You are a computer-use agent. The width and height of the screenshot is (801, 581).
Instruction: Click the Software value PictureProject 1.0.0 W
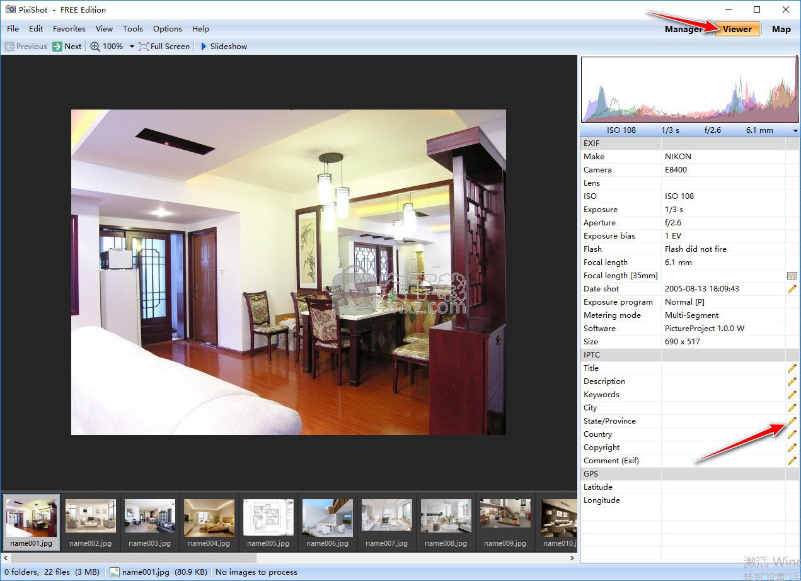705,329
